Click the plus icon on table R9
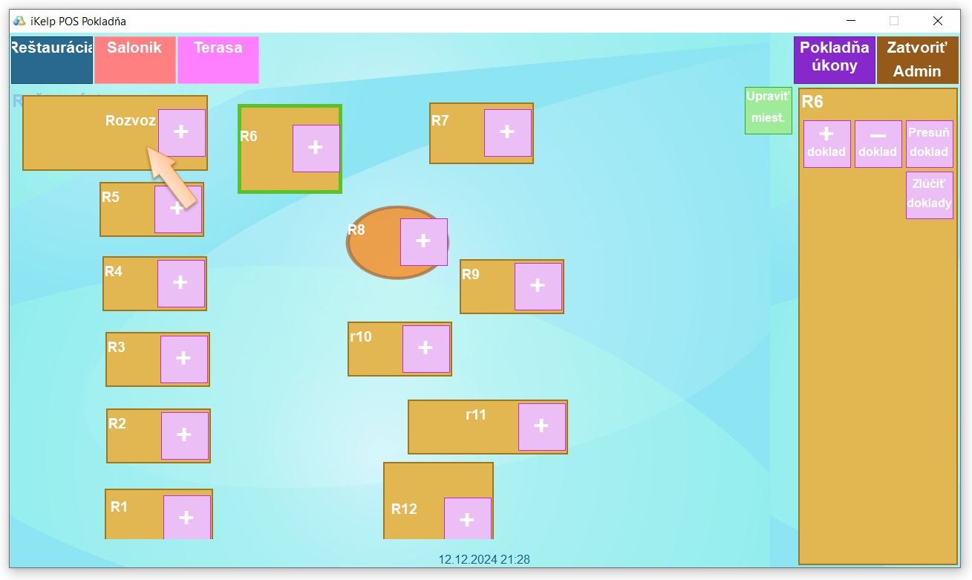The image size is (972, 580). coord(538,286)
